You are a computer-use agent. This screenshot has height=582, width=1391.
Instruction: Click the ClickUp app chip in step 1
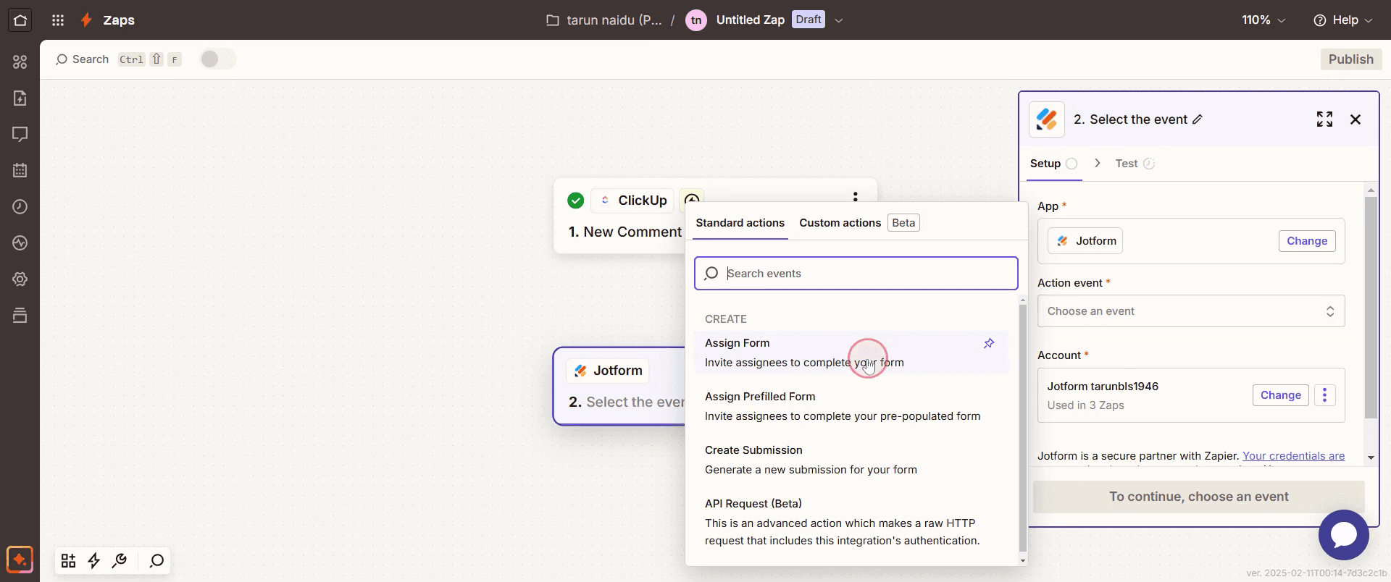[x=633, y=201]
